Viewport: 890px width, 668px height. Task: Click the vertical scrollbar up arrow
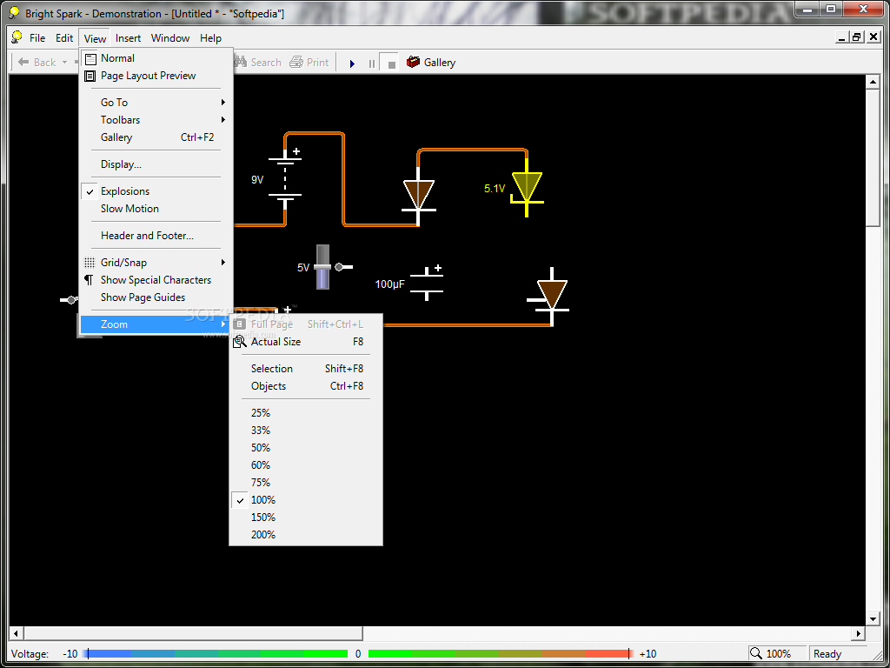coord(873,83)
